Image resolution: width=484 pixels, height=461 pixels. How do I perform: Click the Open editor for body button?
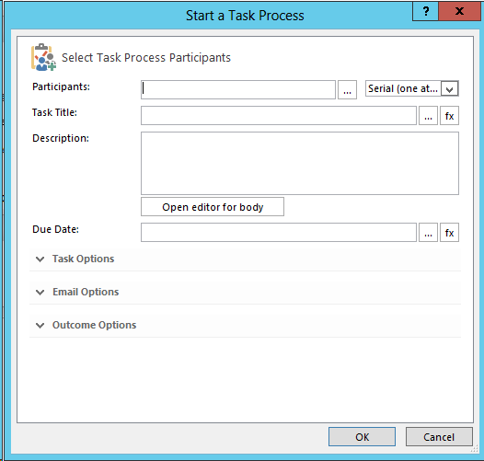pos(213,207)
